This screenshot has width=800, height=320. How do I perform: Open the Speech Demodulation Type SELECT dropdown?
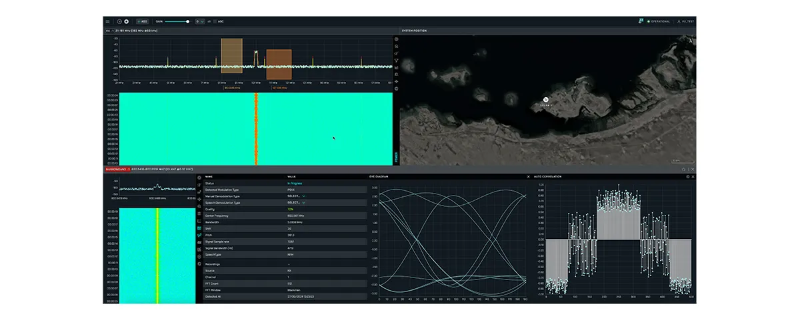pos(296,203)
